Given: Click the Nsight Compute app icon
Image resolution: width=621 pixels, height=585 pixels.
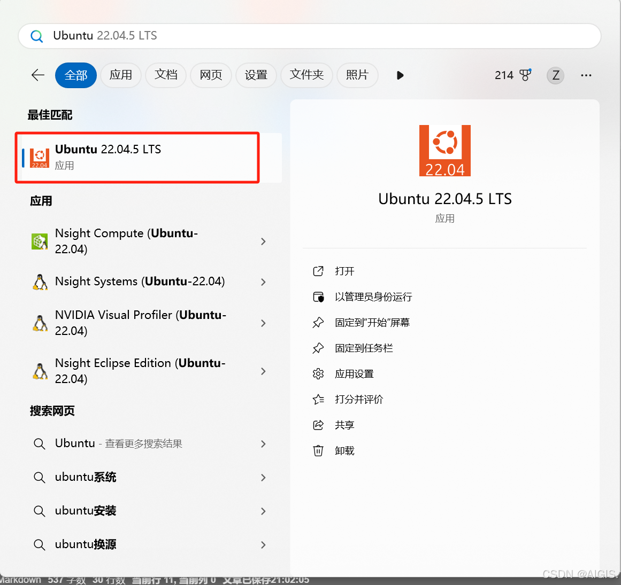Looking at the screenshot, I should coord(40,241).
